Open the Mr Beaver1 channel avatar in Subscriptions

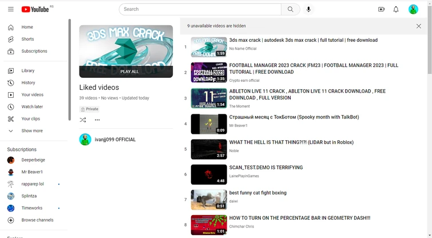11,172
